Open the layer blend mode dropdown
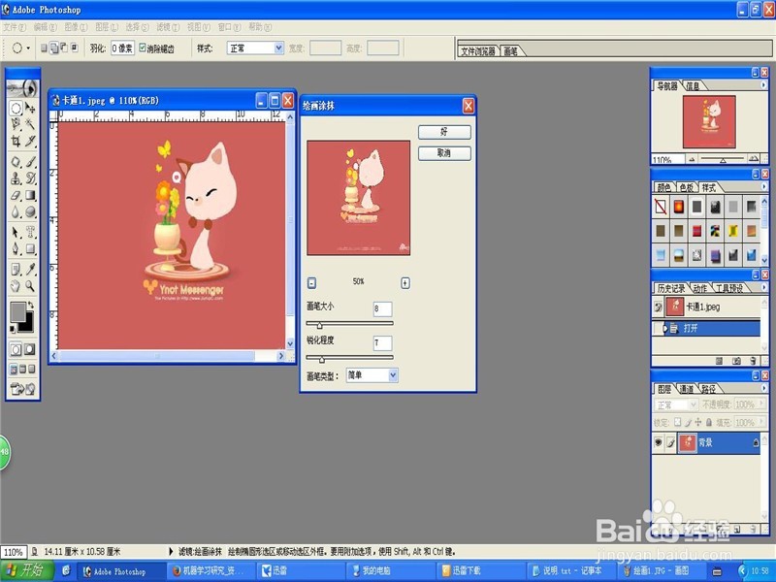 click(x=694, y=404)
